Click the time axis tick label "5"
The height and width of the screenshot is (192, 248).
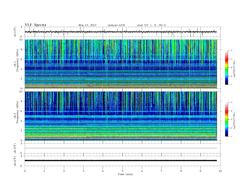122,171
